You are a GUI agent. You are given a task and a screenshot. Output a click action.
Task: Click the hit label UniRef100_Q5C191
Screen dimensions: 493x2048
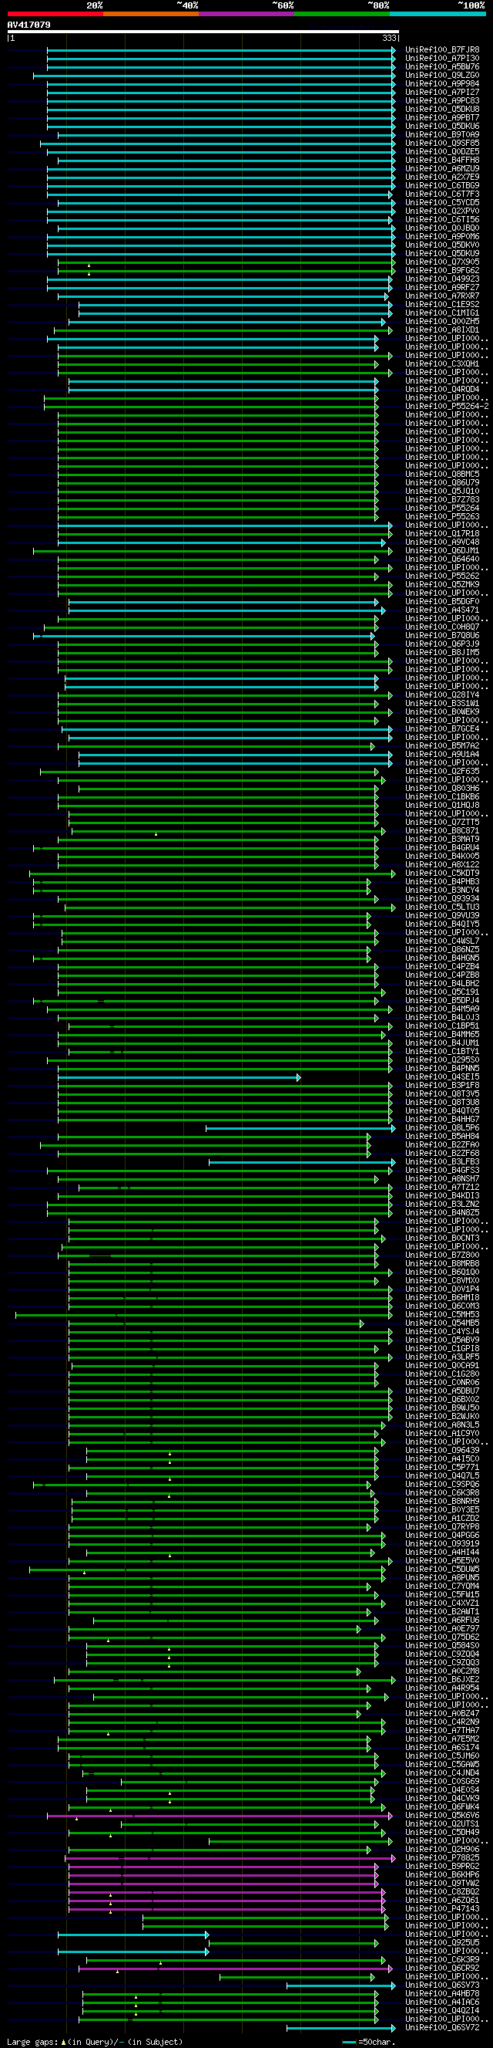(x=442, y=992)
